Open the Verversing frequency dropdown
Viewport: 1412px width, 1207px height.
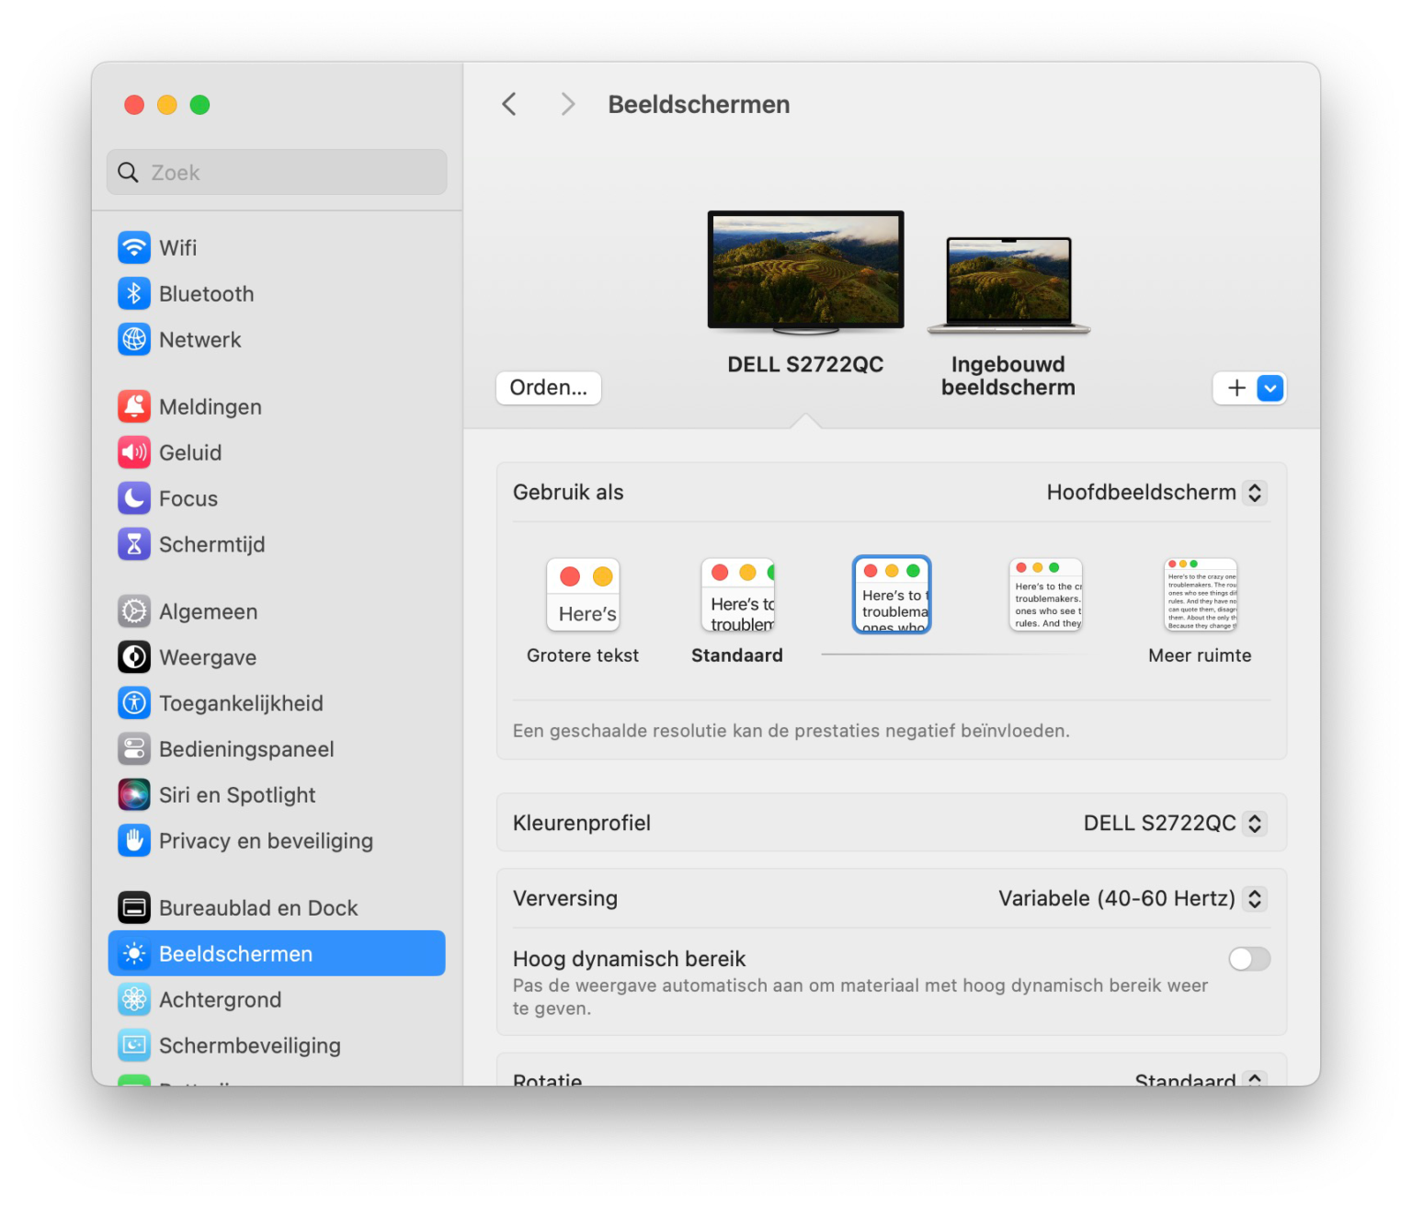coord(1132,898)
